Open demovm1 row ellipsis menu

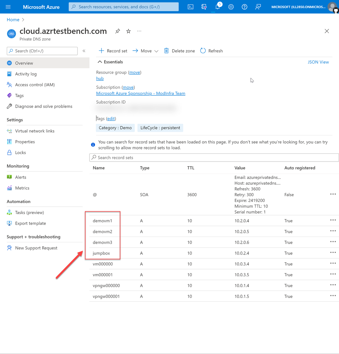pos(333,220)
